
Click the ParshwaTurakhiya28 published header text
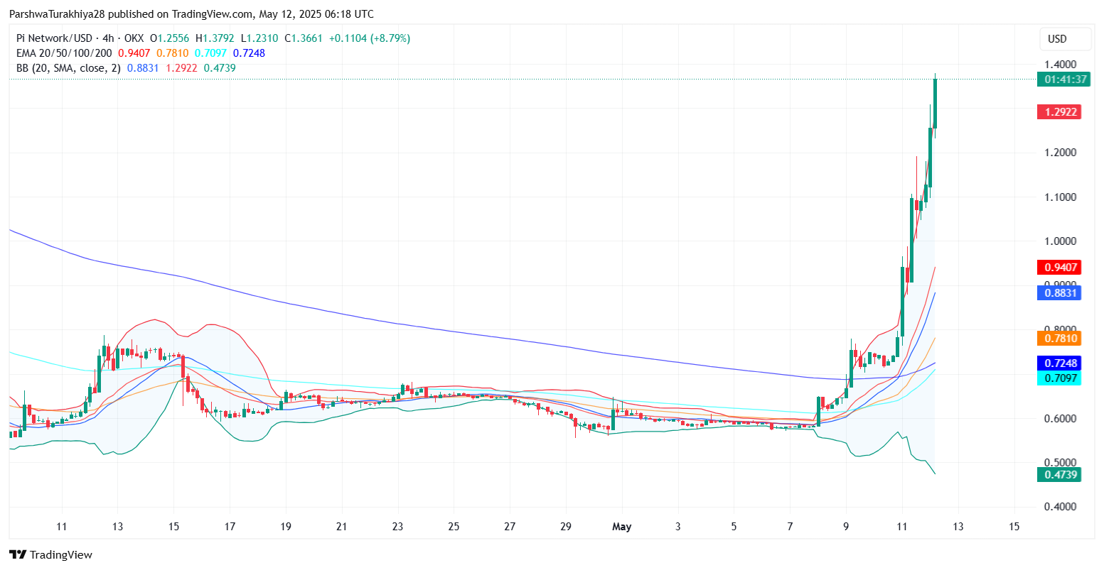191,14
